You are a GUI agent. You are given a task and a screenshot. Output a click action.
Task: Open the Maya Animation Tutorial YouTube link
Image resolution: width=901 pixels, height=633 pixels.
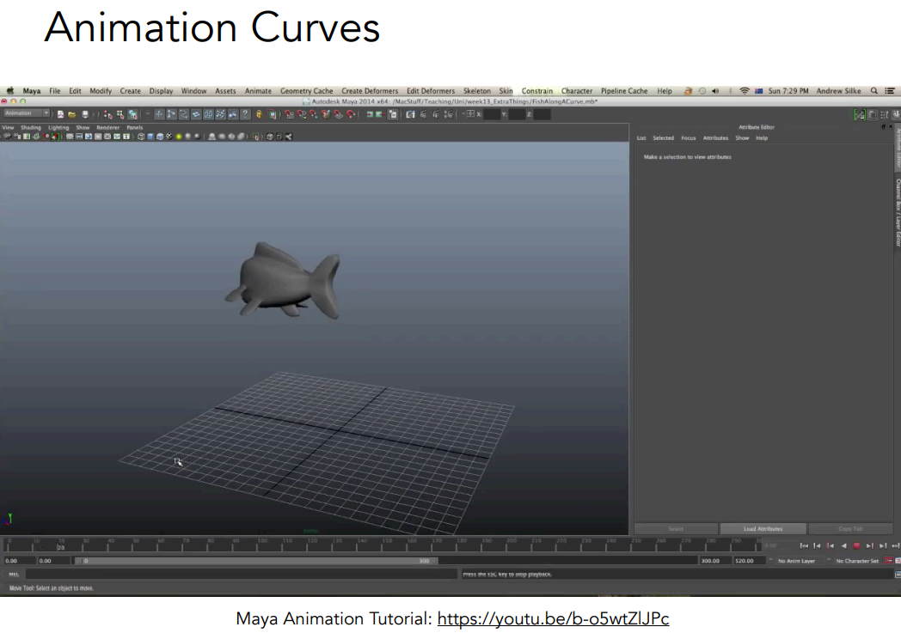553,618
